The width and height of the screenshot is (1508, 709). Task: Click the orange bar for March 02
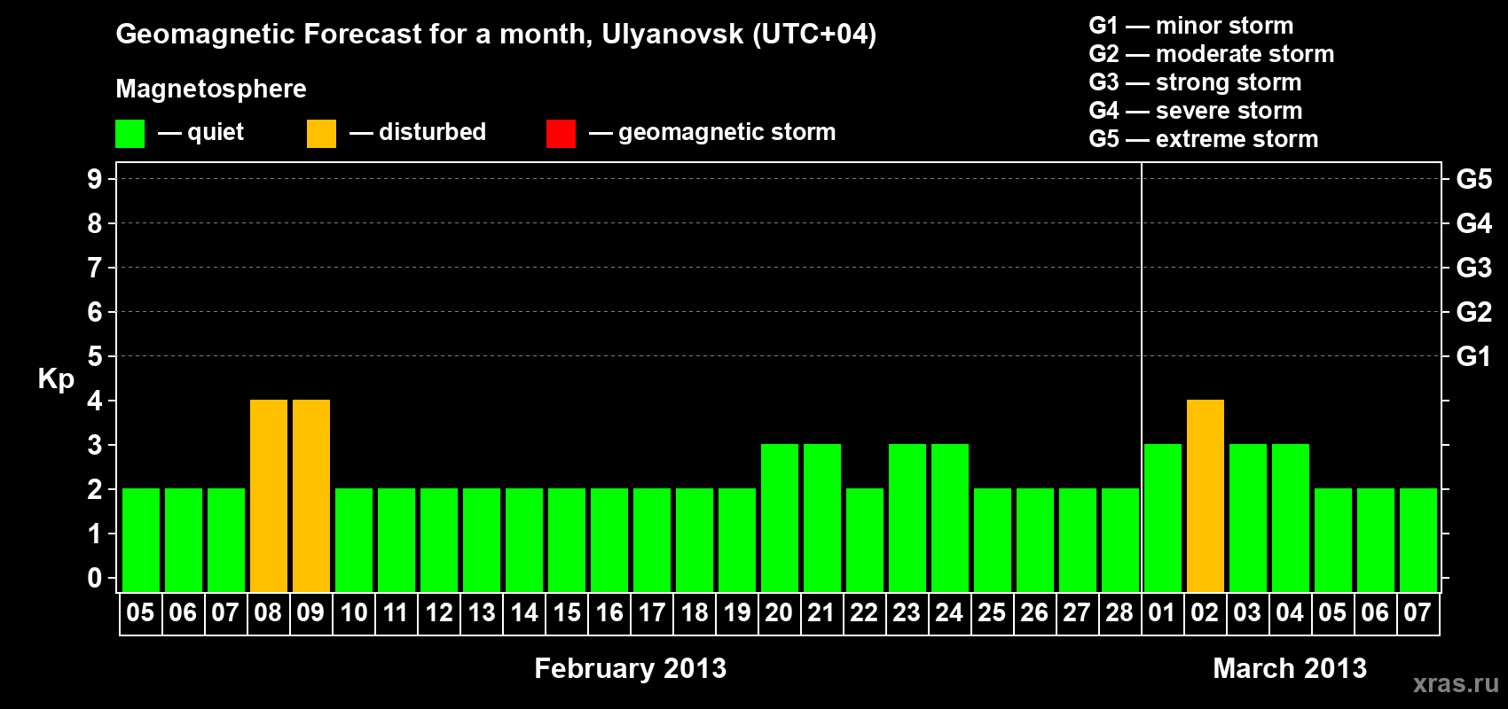tap(1206, 495)
